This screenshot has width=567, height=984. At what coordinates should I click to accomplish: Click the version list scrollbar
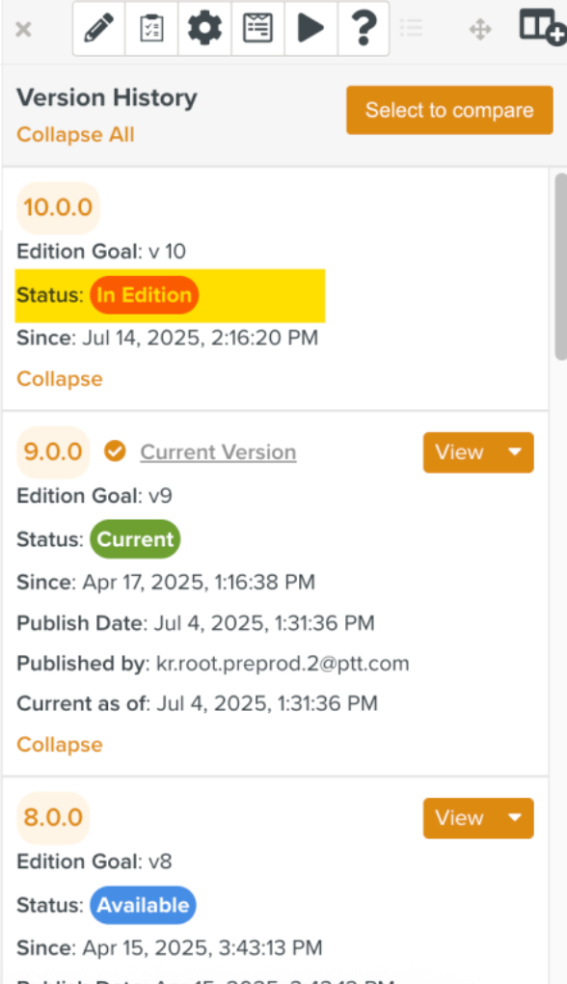pos(560,266)
